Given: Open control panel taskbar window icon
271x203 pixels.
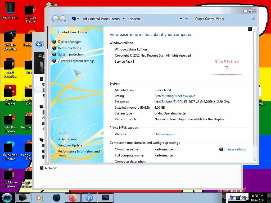Looking at the screenshot, I should point(105,198).
